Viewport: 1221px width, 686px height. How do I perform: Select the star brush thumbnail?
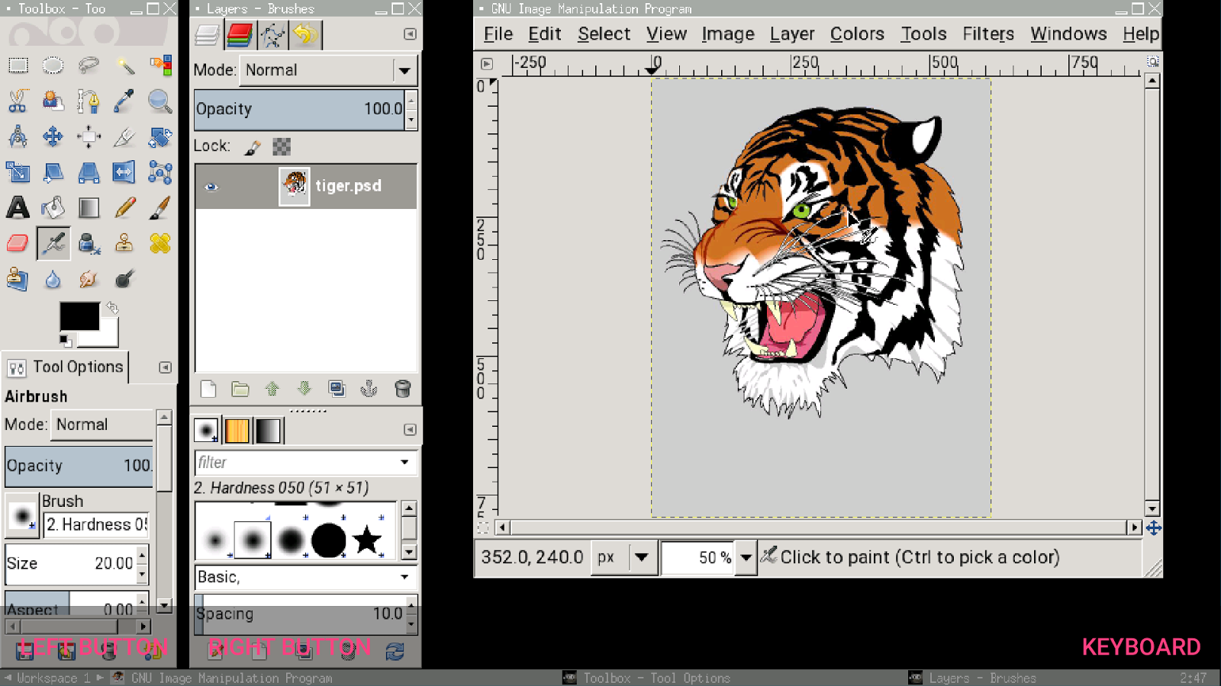[x=367, y=540]
